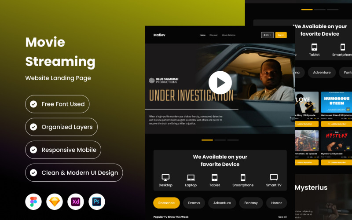
Task: Select the Smart TV device icon
Action: tap(274, 177)
